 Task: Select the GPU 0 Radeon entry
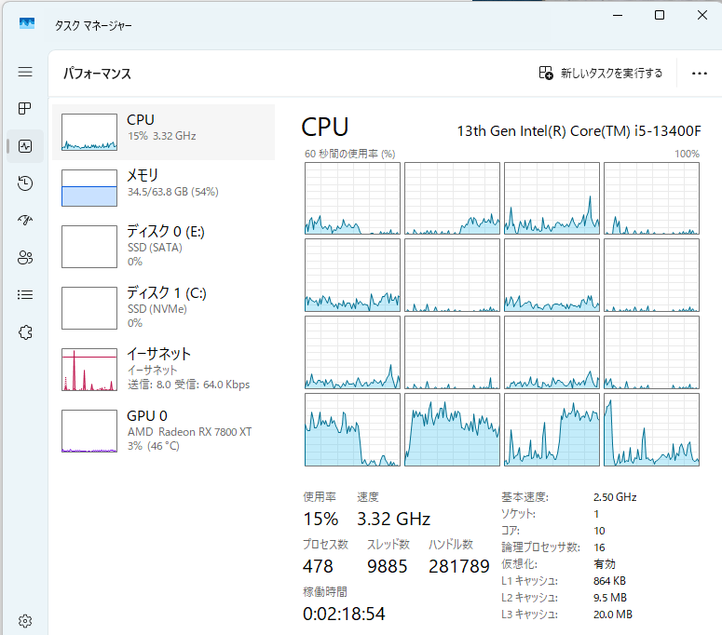pos(168,430)
